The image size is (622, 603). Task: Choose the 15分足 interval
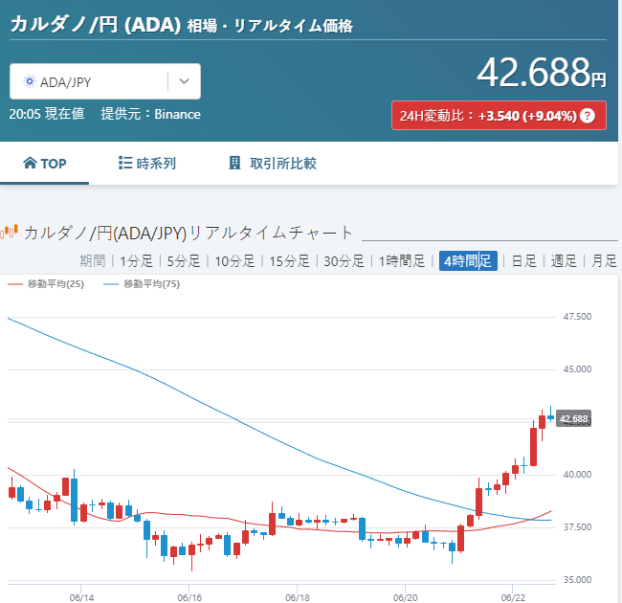[289, 261]
